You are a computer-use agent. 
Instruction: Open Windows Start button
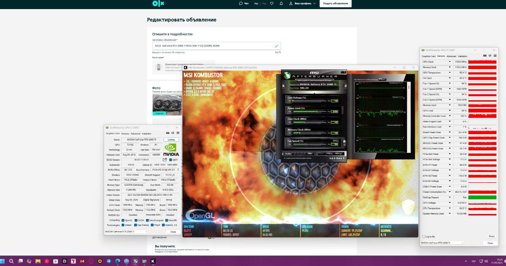click(2, 261)
